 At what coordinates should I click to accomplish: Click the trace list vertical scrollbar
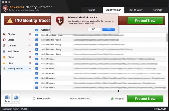[167, 38]
